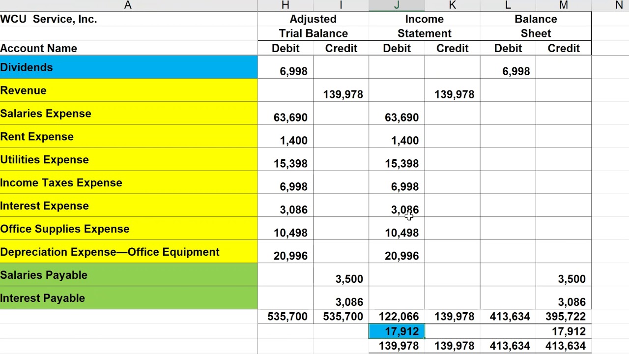The width and height of the screenshot is (629, 354).
Task: Select Salaries Expense 63,690 Income Statement Debit
Action: point(397,114)
